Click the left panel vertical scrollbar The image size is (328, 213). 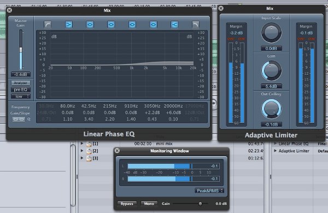point(73,175)
